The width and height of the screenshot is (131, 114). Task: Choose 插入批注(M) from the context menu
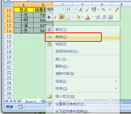point(83,96)
